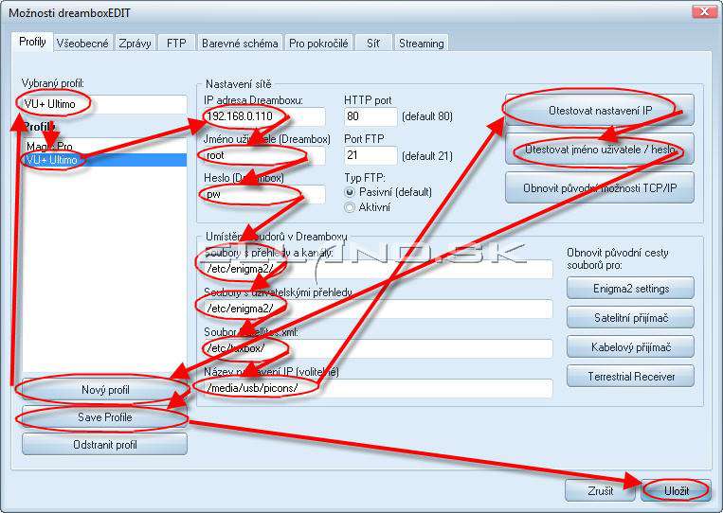723x513 pixels.
Task: Select Aktivní FTP type
Action: (x=368, y=207)
